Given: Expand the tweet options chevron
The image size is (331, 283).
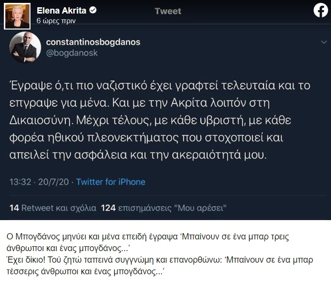Looking at the screenshot, I should coord(324,43).
